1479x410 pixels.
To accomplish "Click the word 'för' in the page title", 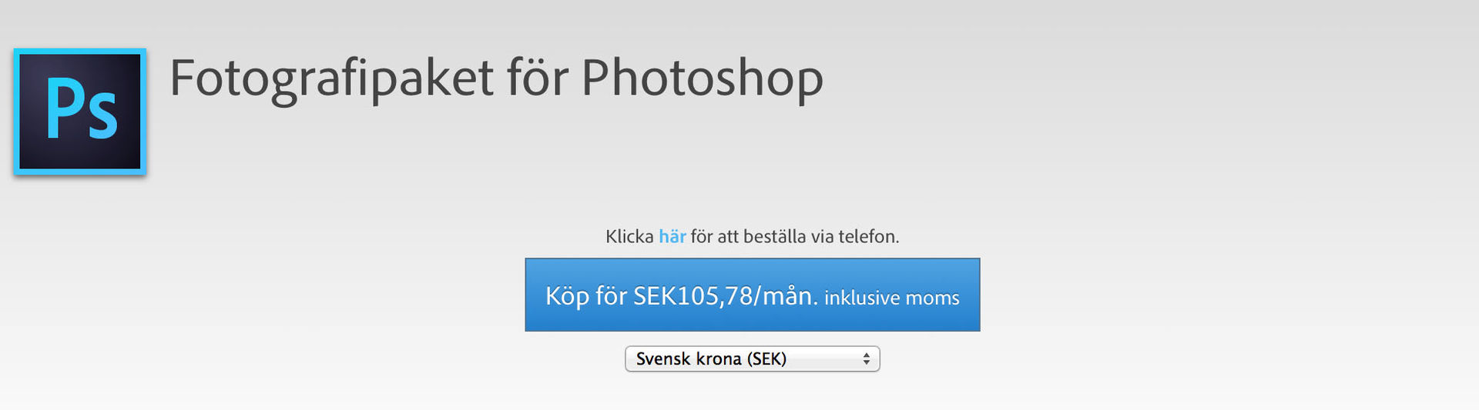I will pyautogui.click(x=538, y=78).
